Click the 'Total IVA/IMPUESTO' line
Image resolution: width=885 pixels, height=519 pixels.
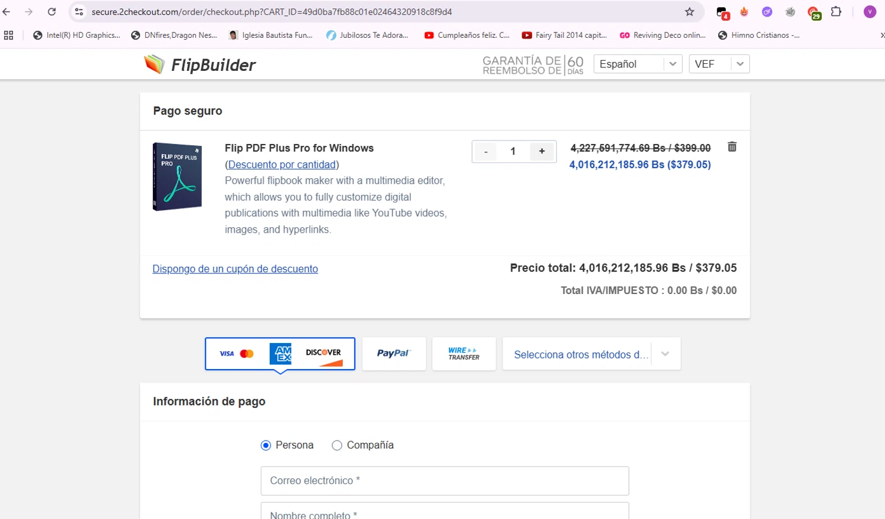[x=648, y=290]
